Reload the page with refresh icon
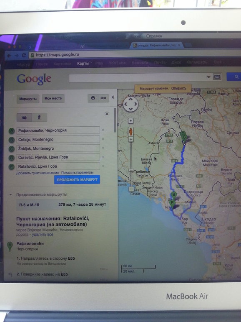This screenshot has width=241, height=322. [x=24, y=55]
